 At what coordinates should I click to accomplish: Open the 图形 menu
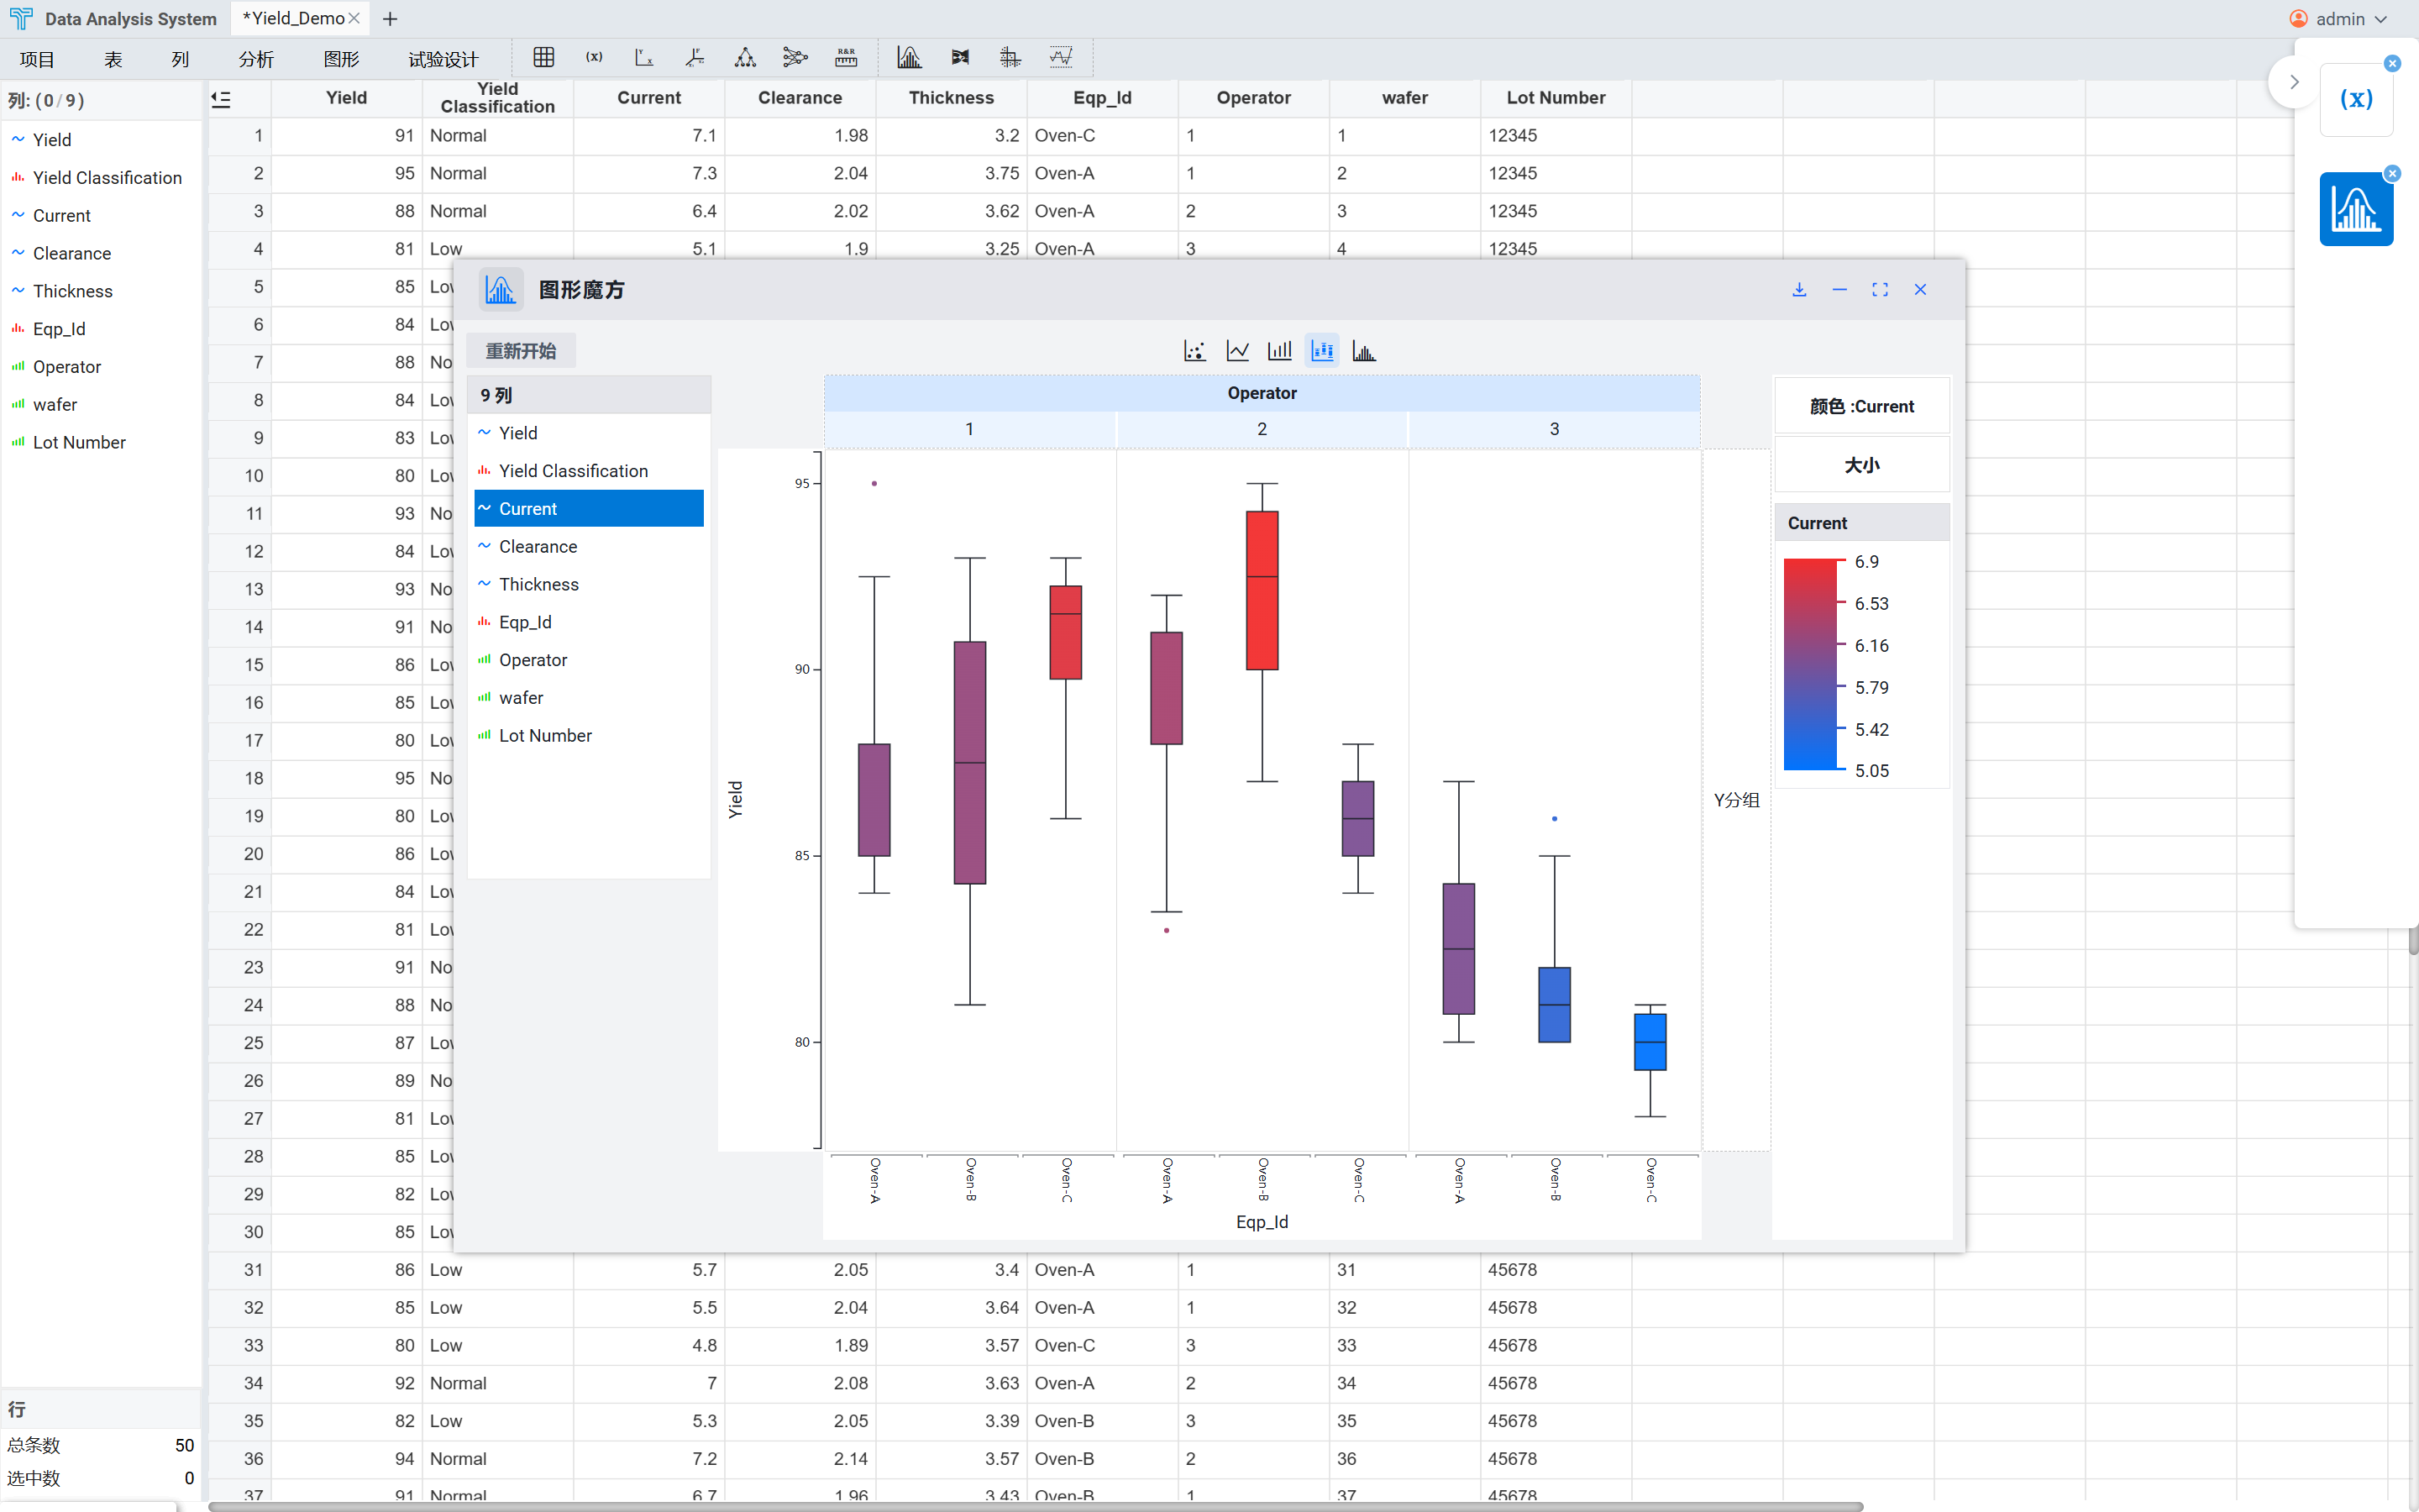point(341,59)
